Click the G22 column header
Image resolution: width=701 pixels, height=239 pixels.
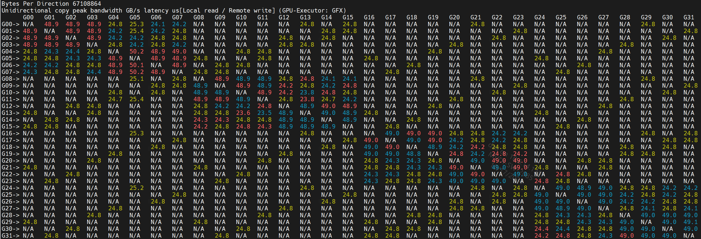pyautogui.click(x=497, y=17)
